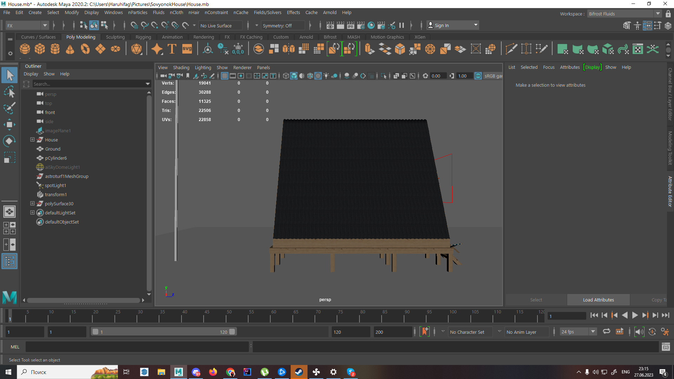Screen dimensions: 674x379
Task: Expand polySurface30 node in Outliner
Action: click(32, 204)
